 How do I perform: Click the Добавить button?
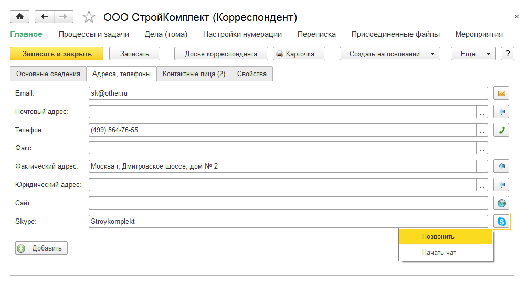[x=41, y=248]
